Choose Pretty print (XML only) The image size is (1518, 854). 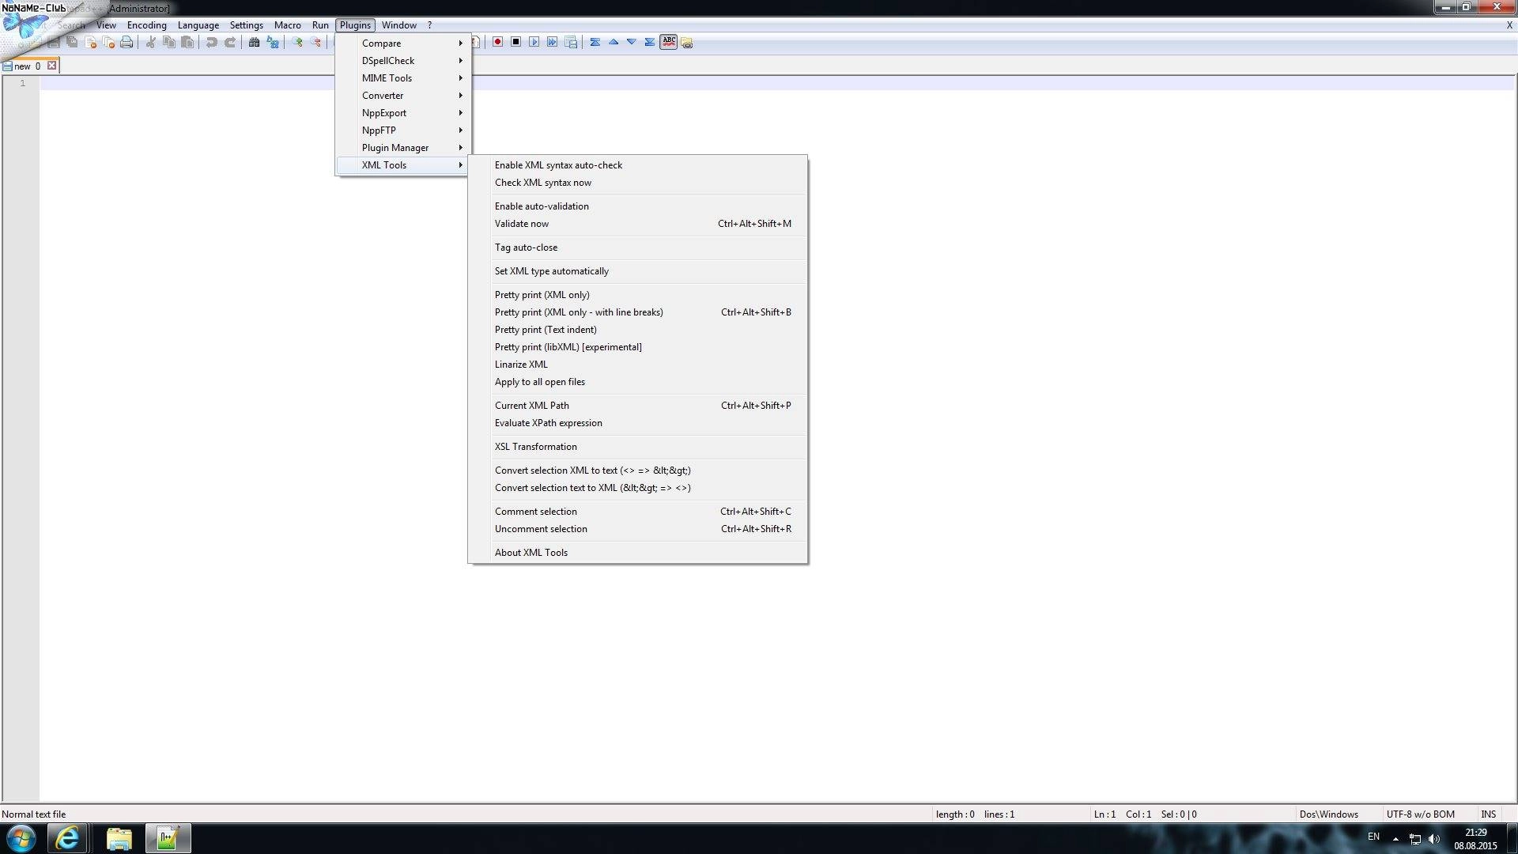click(637, 295)
